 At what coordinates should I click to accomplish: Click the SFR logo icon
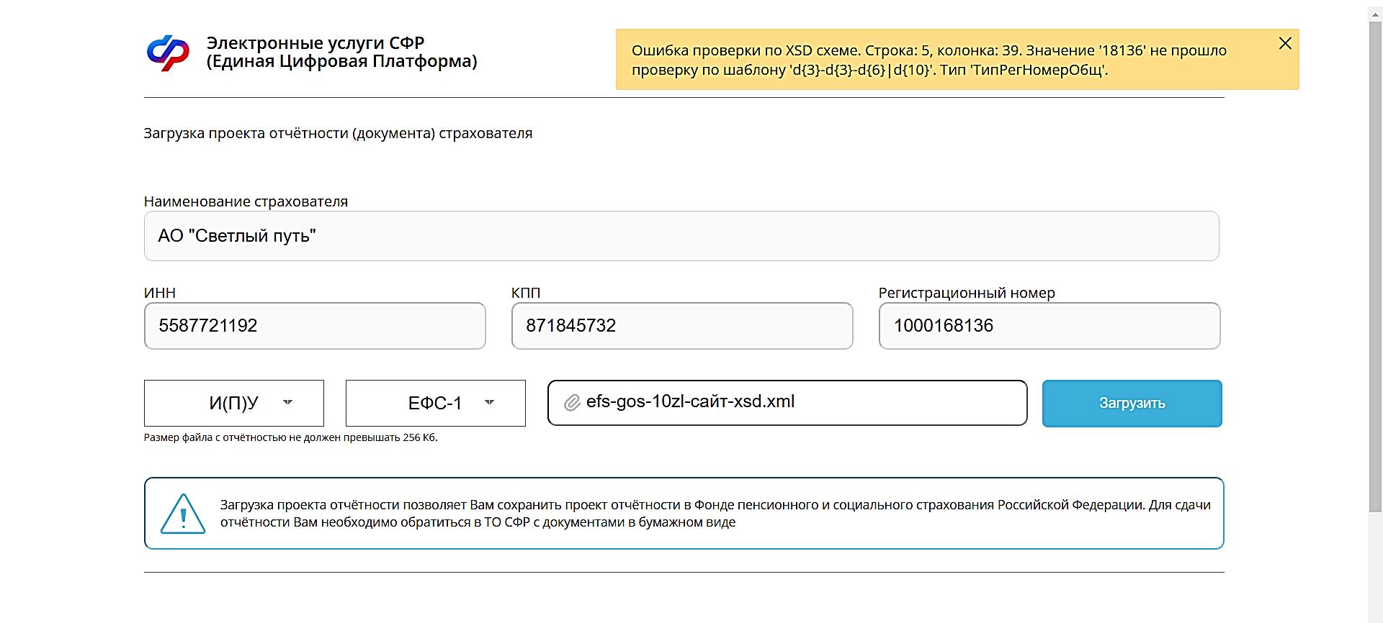click(168, 53)
